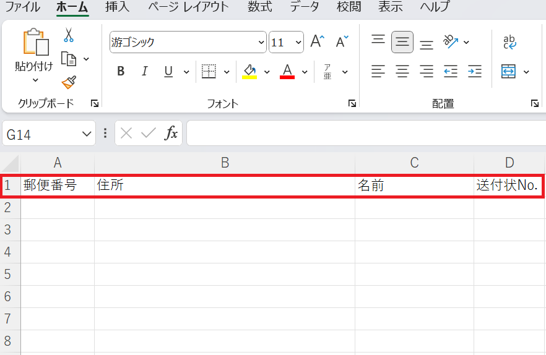The height and width of the screenshot is (355, 546).
Task: Click the Format Painter brush icon
Action: [68, 82]
